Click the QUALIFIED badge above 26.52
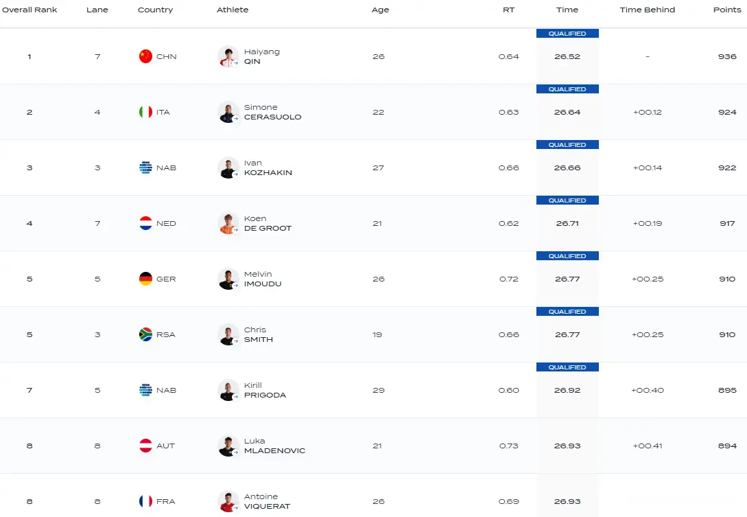 pos(567,34)
